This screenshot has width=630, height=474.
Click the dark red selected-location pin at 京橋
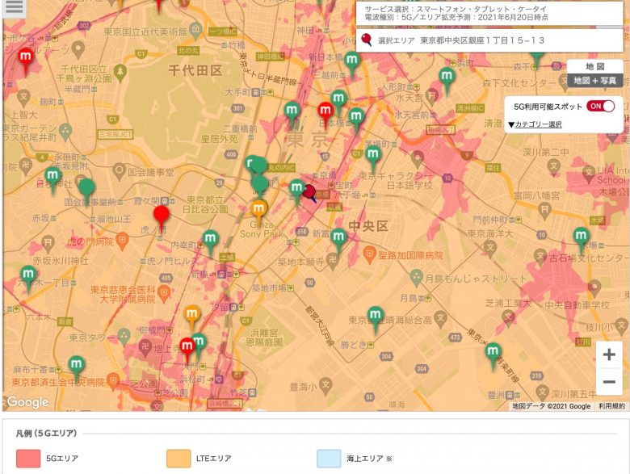[309, 193]
